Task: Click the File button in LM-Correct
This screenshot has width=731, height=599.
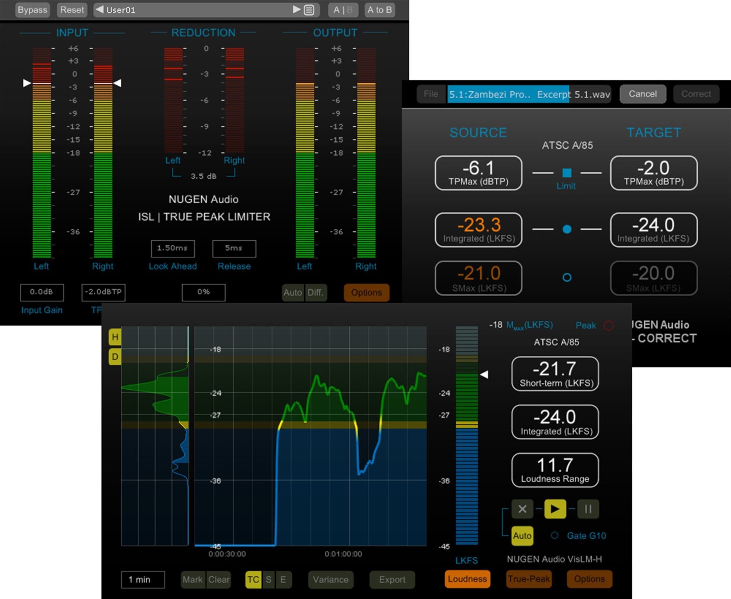Action: coord(431,94)
